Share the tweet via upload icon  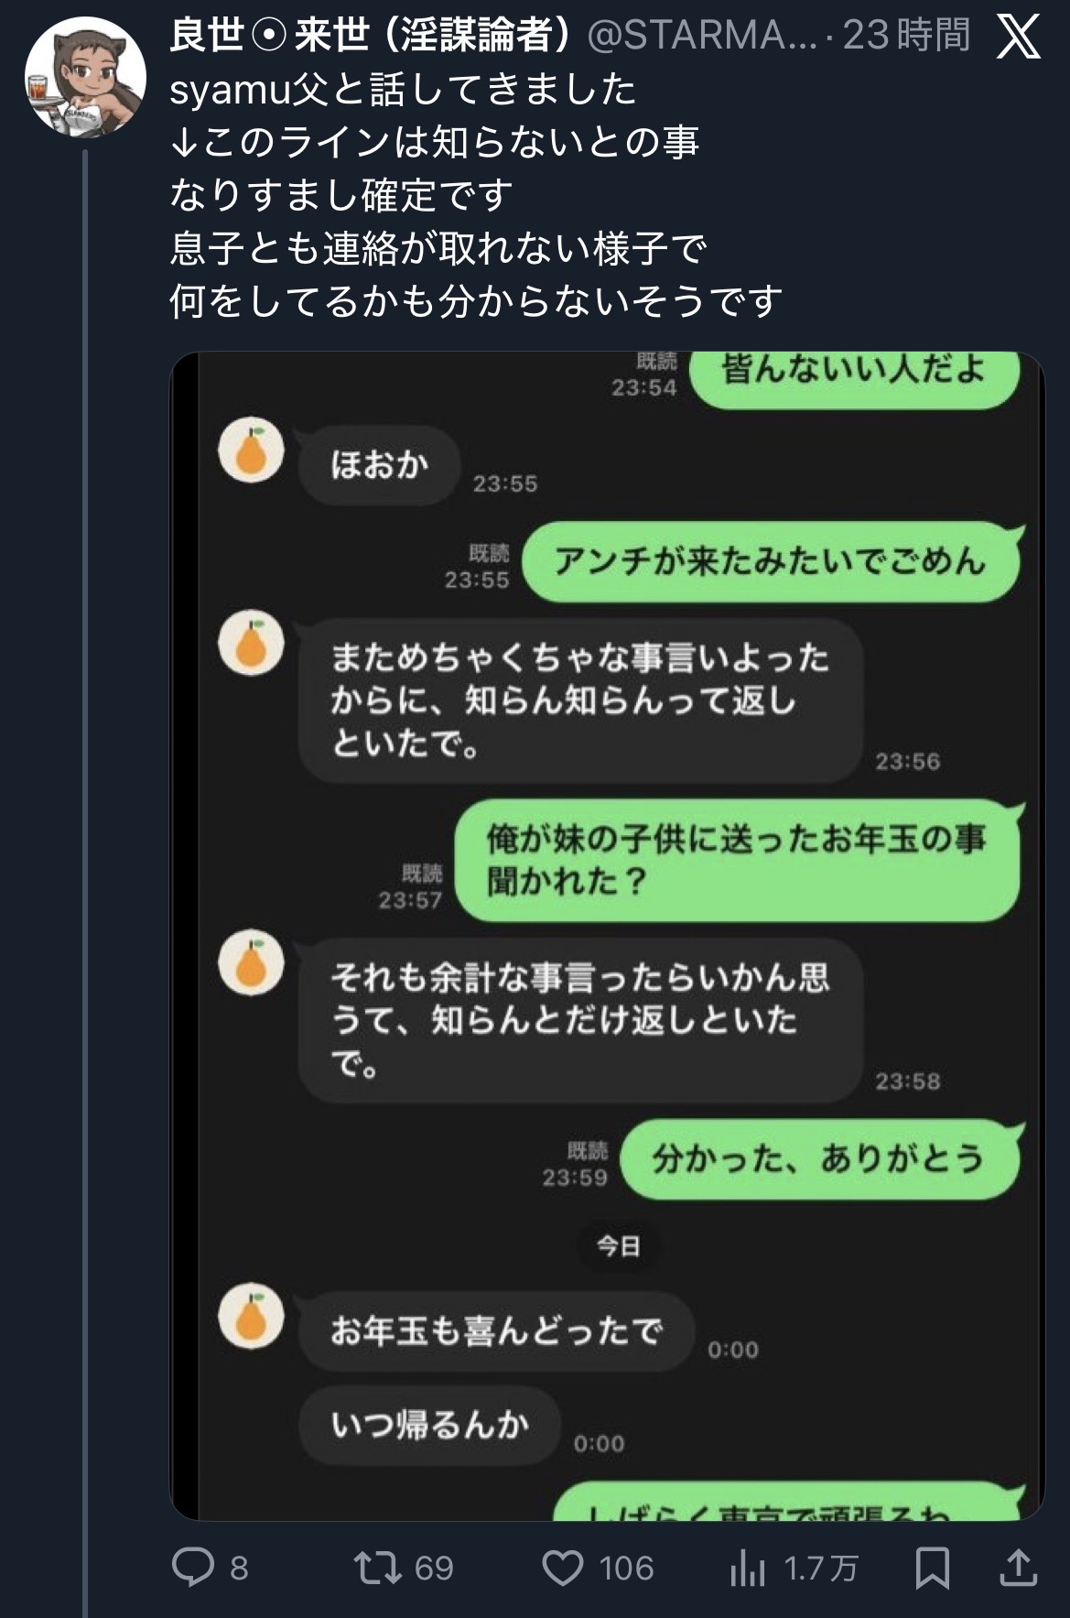point(1017,1567)
